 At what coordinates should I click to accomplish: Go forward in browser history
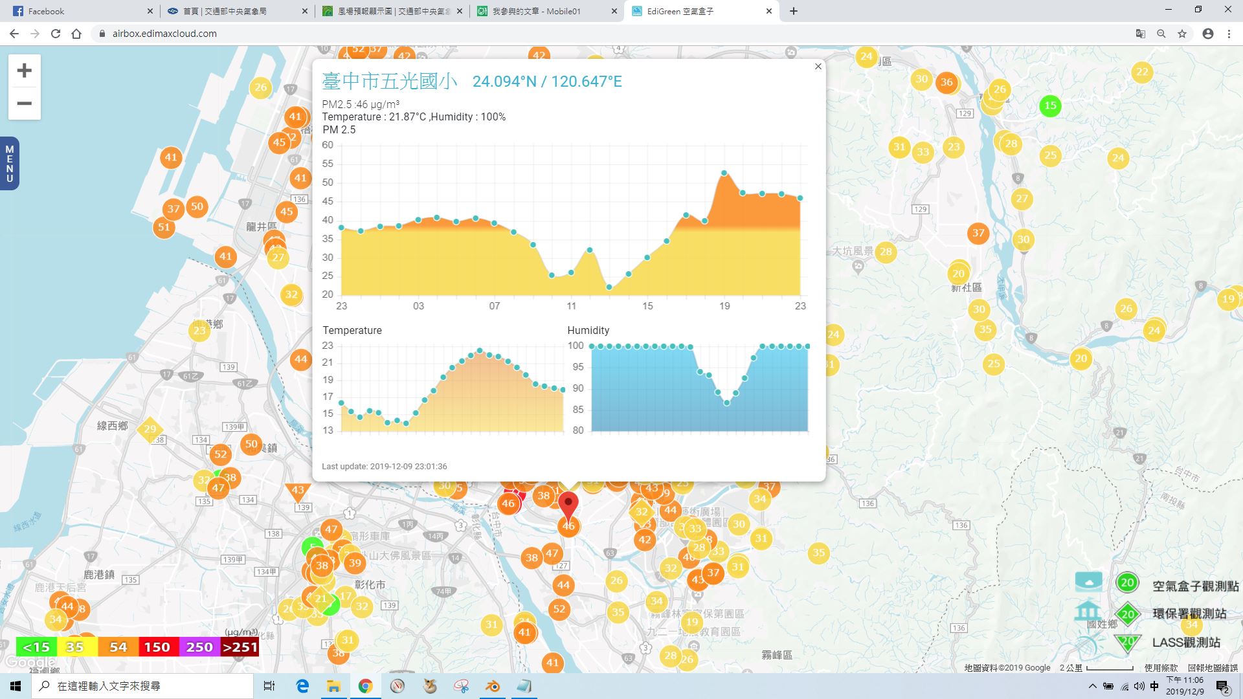tap(35, 34)
